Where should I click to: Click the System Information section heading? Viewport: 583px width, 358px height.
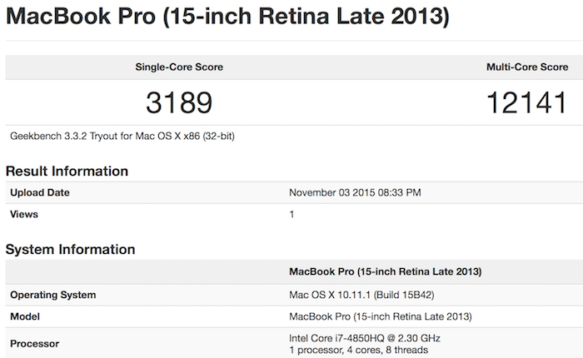(x=70, y=249)
